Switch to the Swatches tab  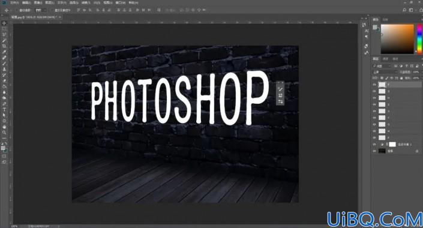(386, 20)
